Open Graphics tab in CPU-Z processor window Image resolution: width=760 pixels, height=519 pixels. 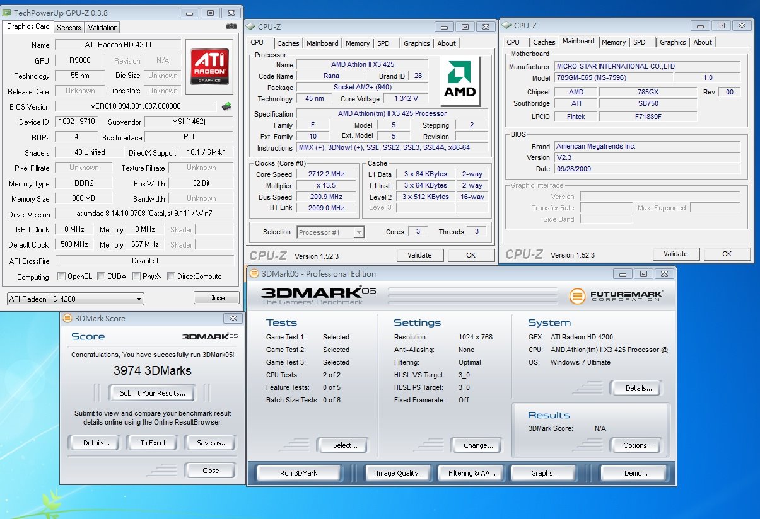coord(417,43)
